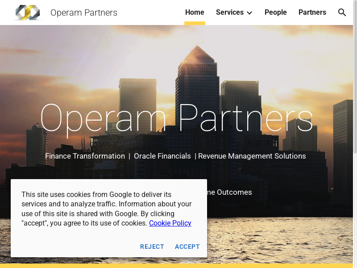357x268 pixels.
Task: Open the Services menu item
Action: click(x=229, y=13)
